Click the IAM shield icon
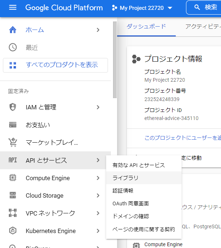Viewport: 221px width, 248px height. 13,107
